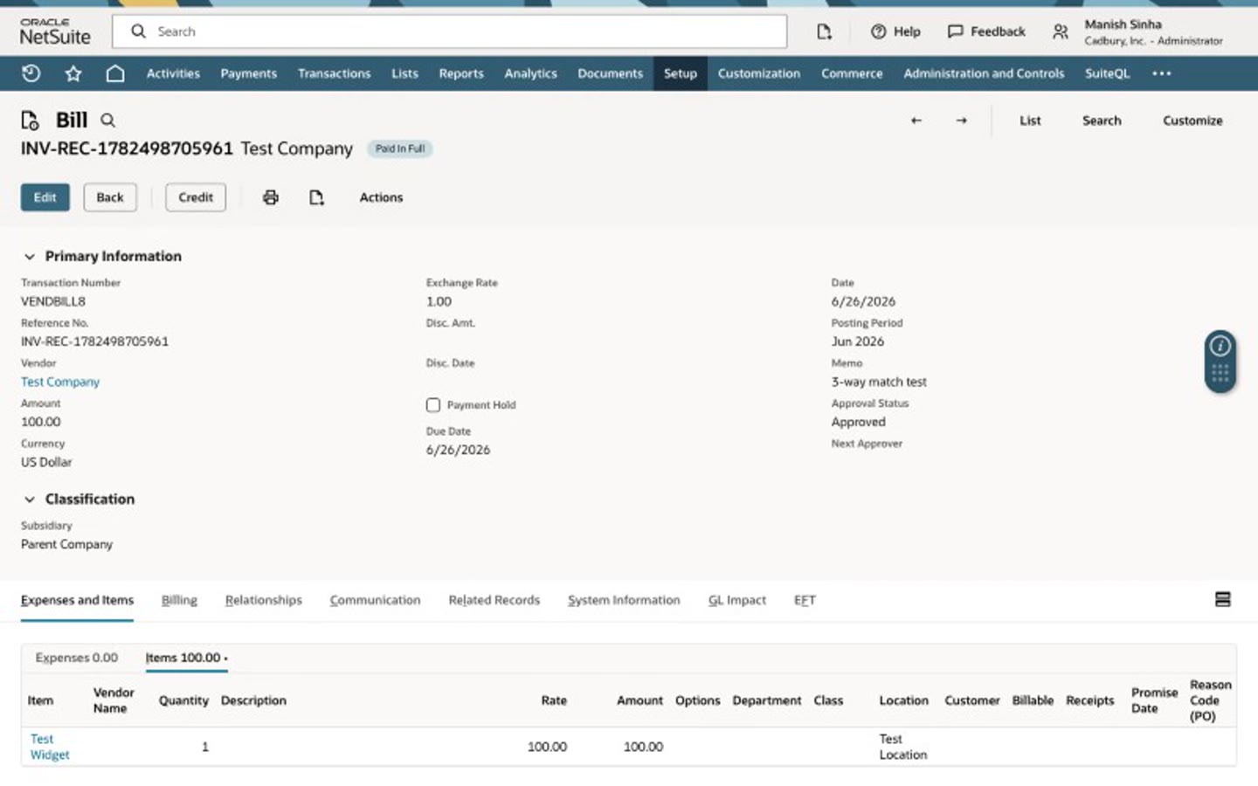Click the Feedback speech bubble icon

(x=955, y=31)
